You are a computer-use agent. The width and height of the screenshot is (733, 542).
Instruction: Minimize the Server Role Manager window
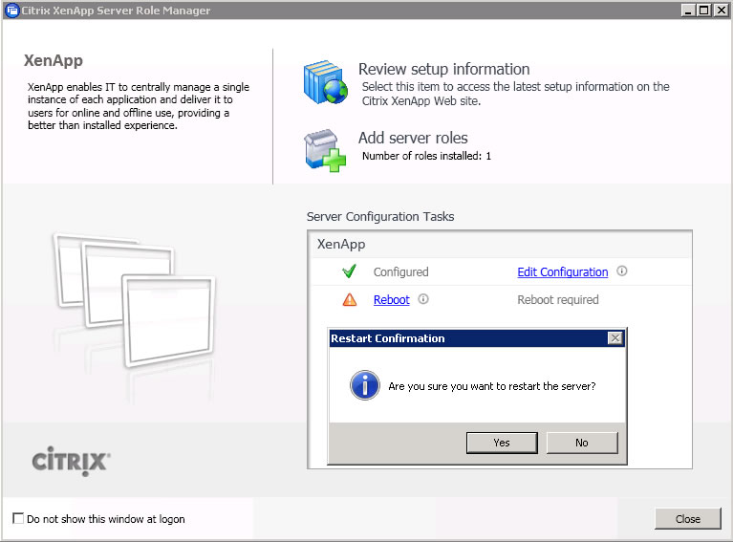687,11
